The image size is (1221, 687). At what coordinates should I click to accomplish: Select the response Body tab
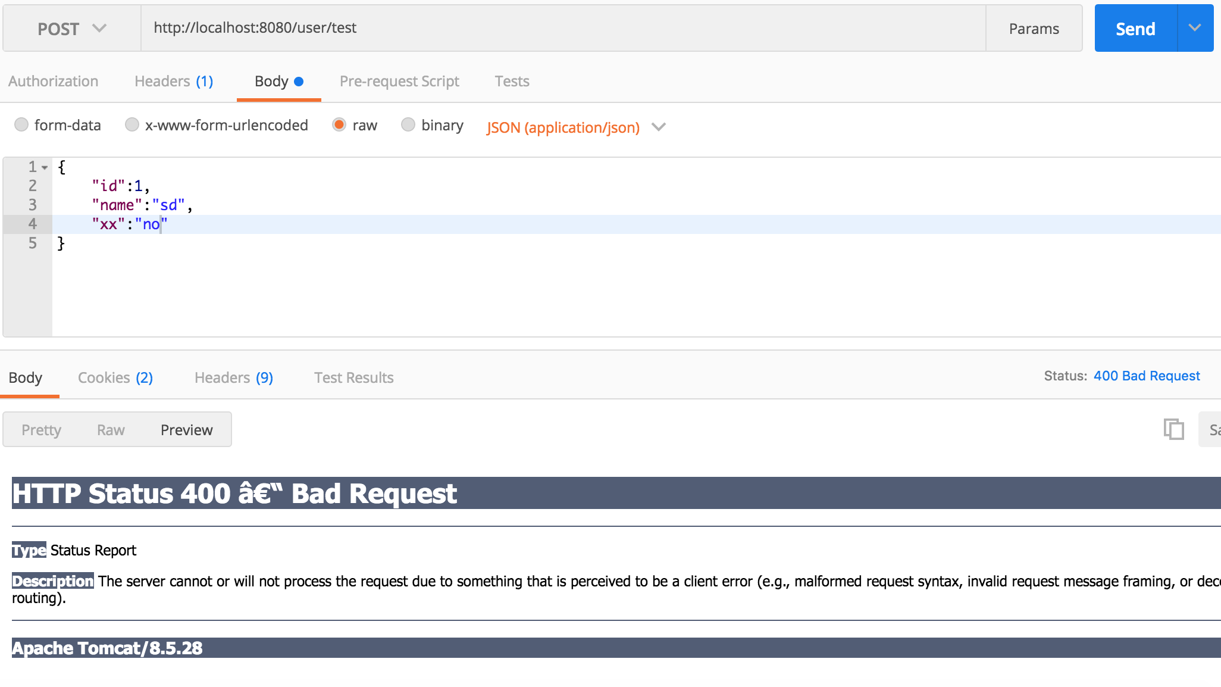coord(26,377)
